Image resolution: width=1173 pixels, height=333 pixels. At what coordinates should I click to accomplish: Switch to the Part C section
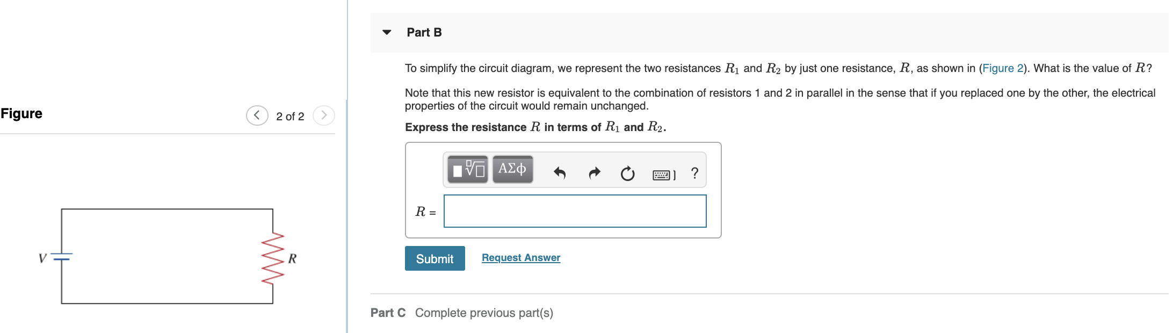pos(388,313)
